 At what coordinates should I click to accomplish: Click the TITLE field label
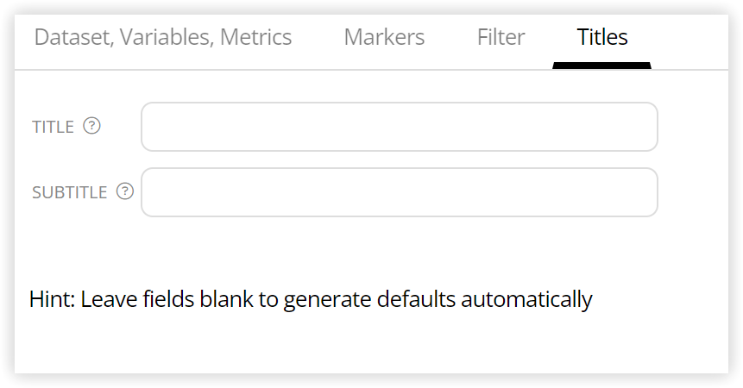(54, 127)
